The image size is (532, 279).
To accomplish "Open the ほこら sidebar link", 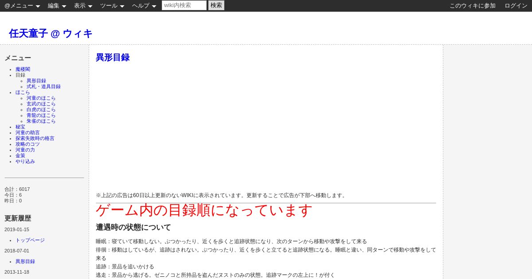I will click(x=23, y=93).
